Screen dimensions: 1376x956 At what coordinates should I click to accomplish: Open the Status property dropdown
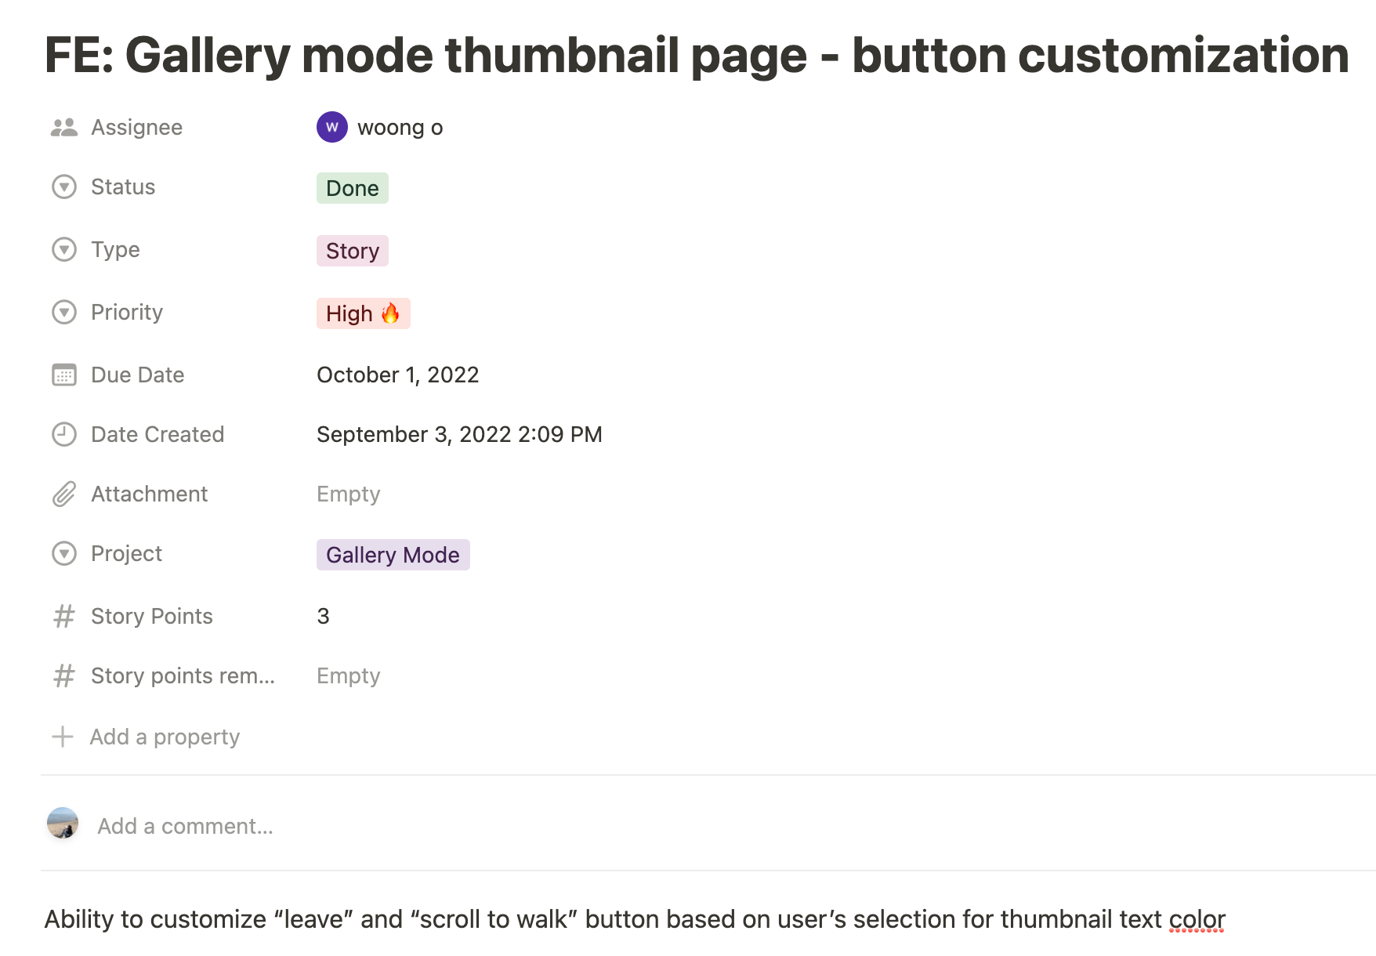(x=63, y=186)
